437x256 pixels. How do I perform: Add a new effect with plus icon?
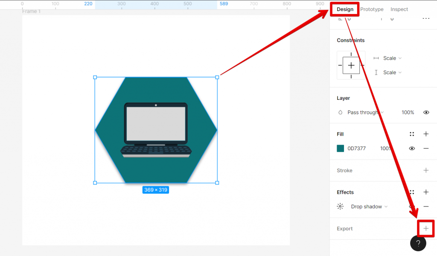click(x=425, y=192)
